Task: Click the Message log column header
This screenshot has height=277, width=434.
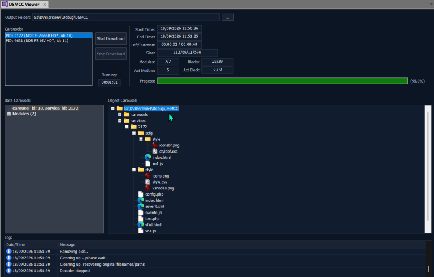Action: [x=242, y=245]
